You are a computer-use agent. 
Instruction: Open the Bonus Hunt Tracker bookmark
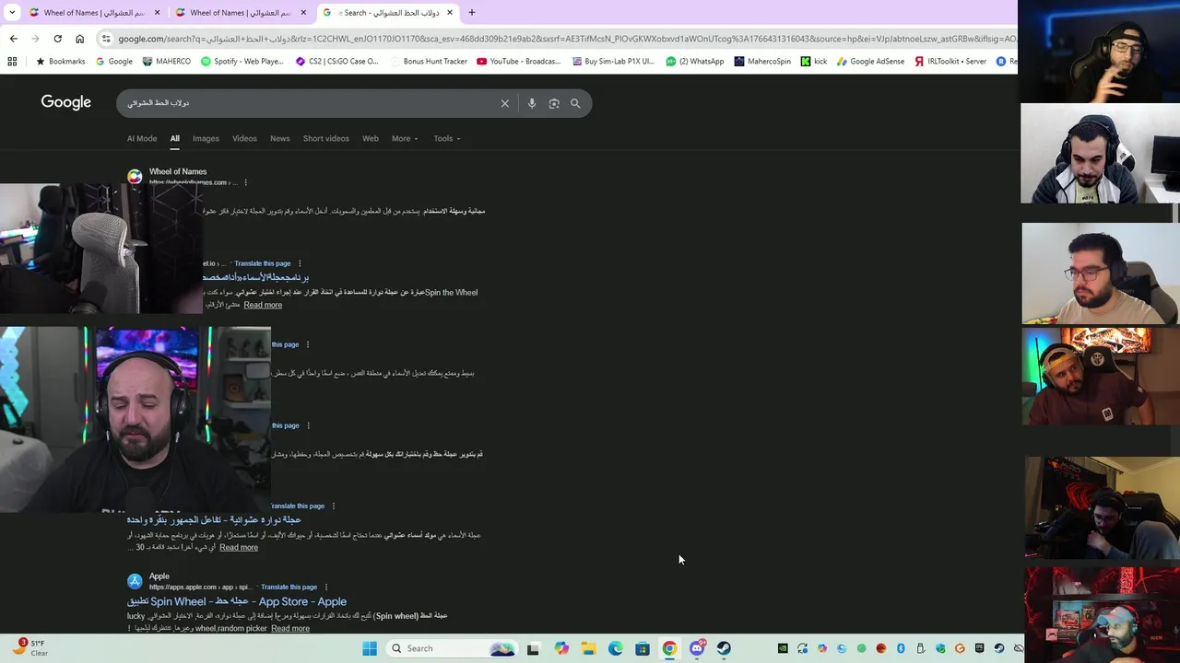429,62
